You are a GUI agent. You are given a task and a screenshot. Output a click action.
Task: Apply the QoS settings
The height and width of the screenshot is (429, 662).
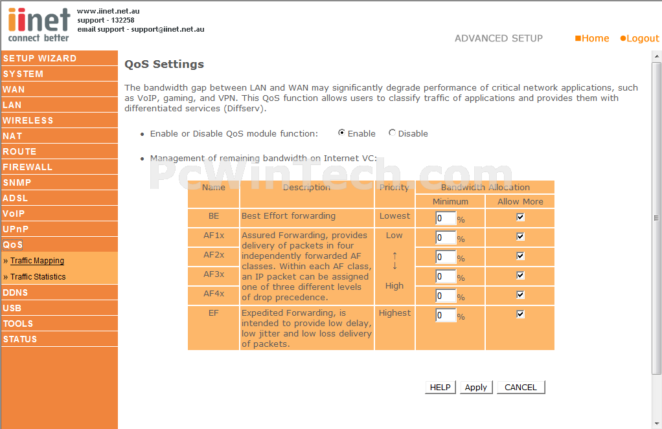click(476, 387)
